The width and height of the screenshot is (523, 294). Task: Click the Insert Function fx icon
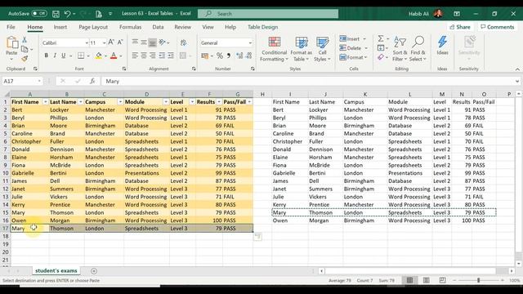point(92,81)
